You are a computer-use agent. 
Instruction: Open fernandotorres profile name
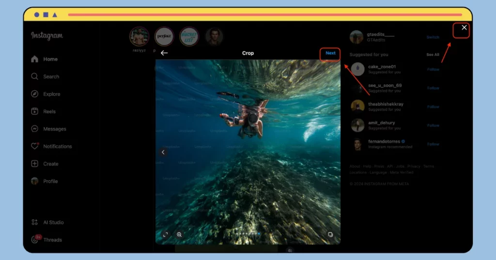point(384,142)
